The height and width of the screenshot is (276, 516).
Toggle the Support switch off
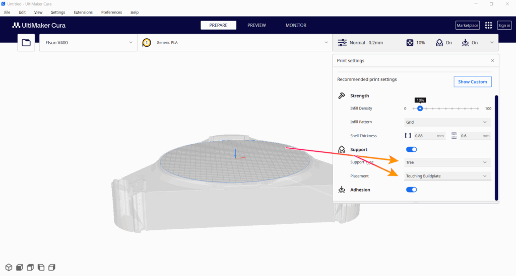pyautogui.click(x=411, y=149)
